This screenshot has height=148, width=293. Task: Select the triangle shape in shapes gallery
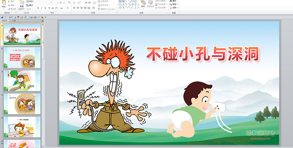[x=123, y=4]
